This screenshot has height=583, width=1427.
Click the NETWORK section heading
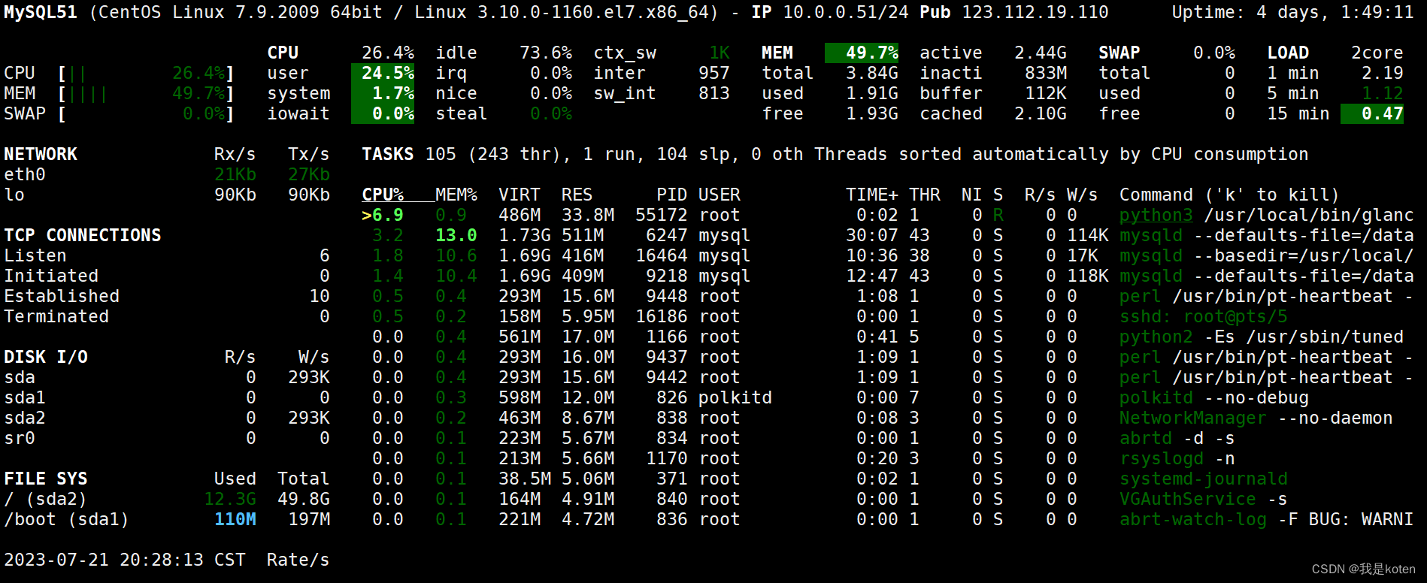(x=41, y=154)
